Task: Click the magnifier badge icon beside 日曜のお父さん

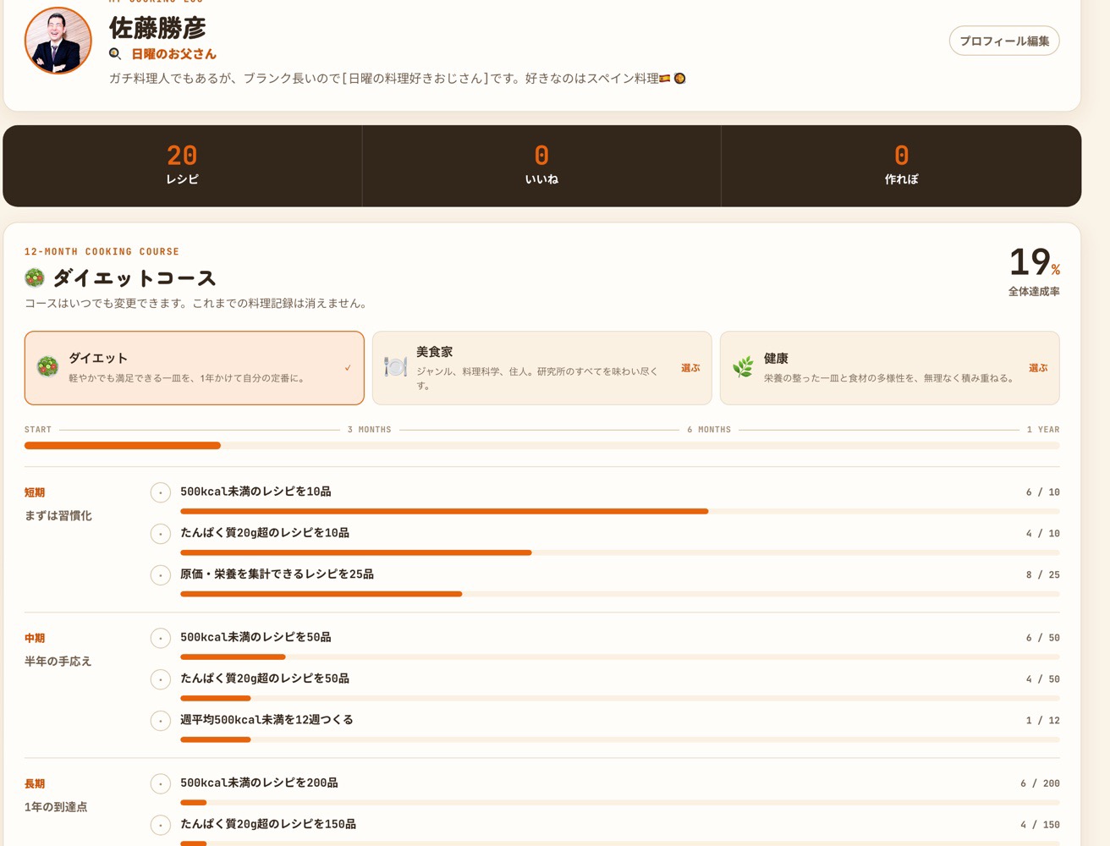Action: (115, 54)
